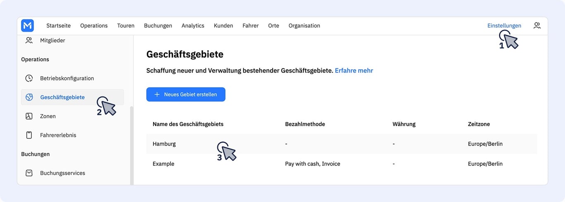Click the Währung column header
This screenshot has width=565, height=202.
tap(404, 124)
